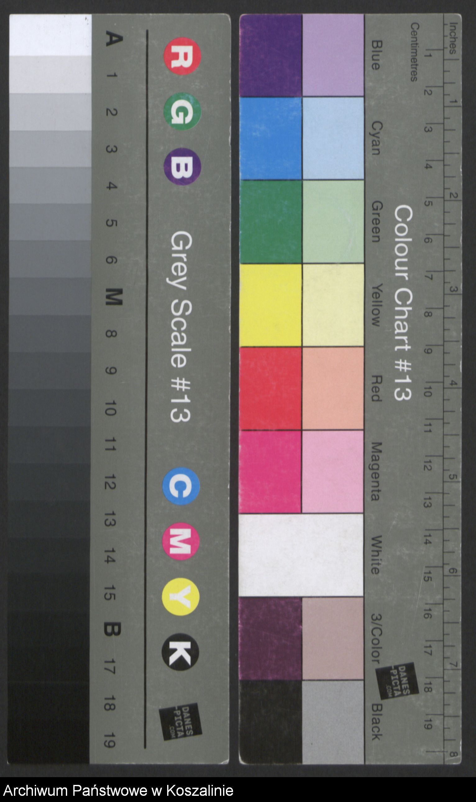Select the saturated red colour patch

tap(270, 389)
